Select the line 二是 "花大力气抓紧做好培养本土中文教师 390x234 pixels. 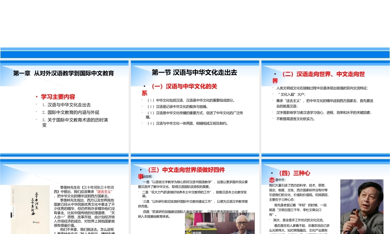click(194, 194)
